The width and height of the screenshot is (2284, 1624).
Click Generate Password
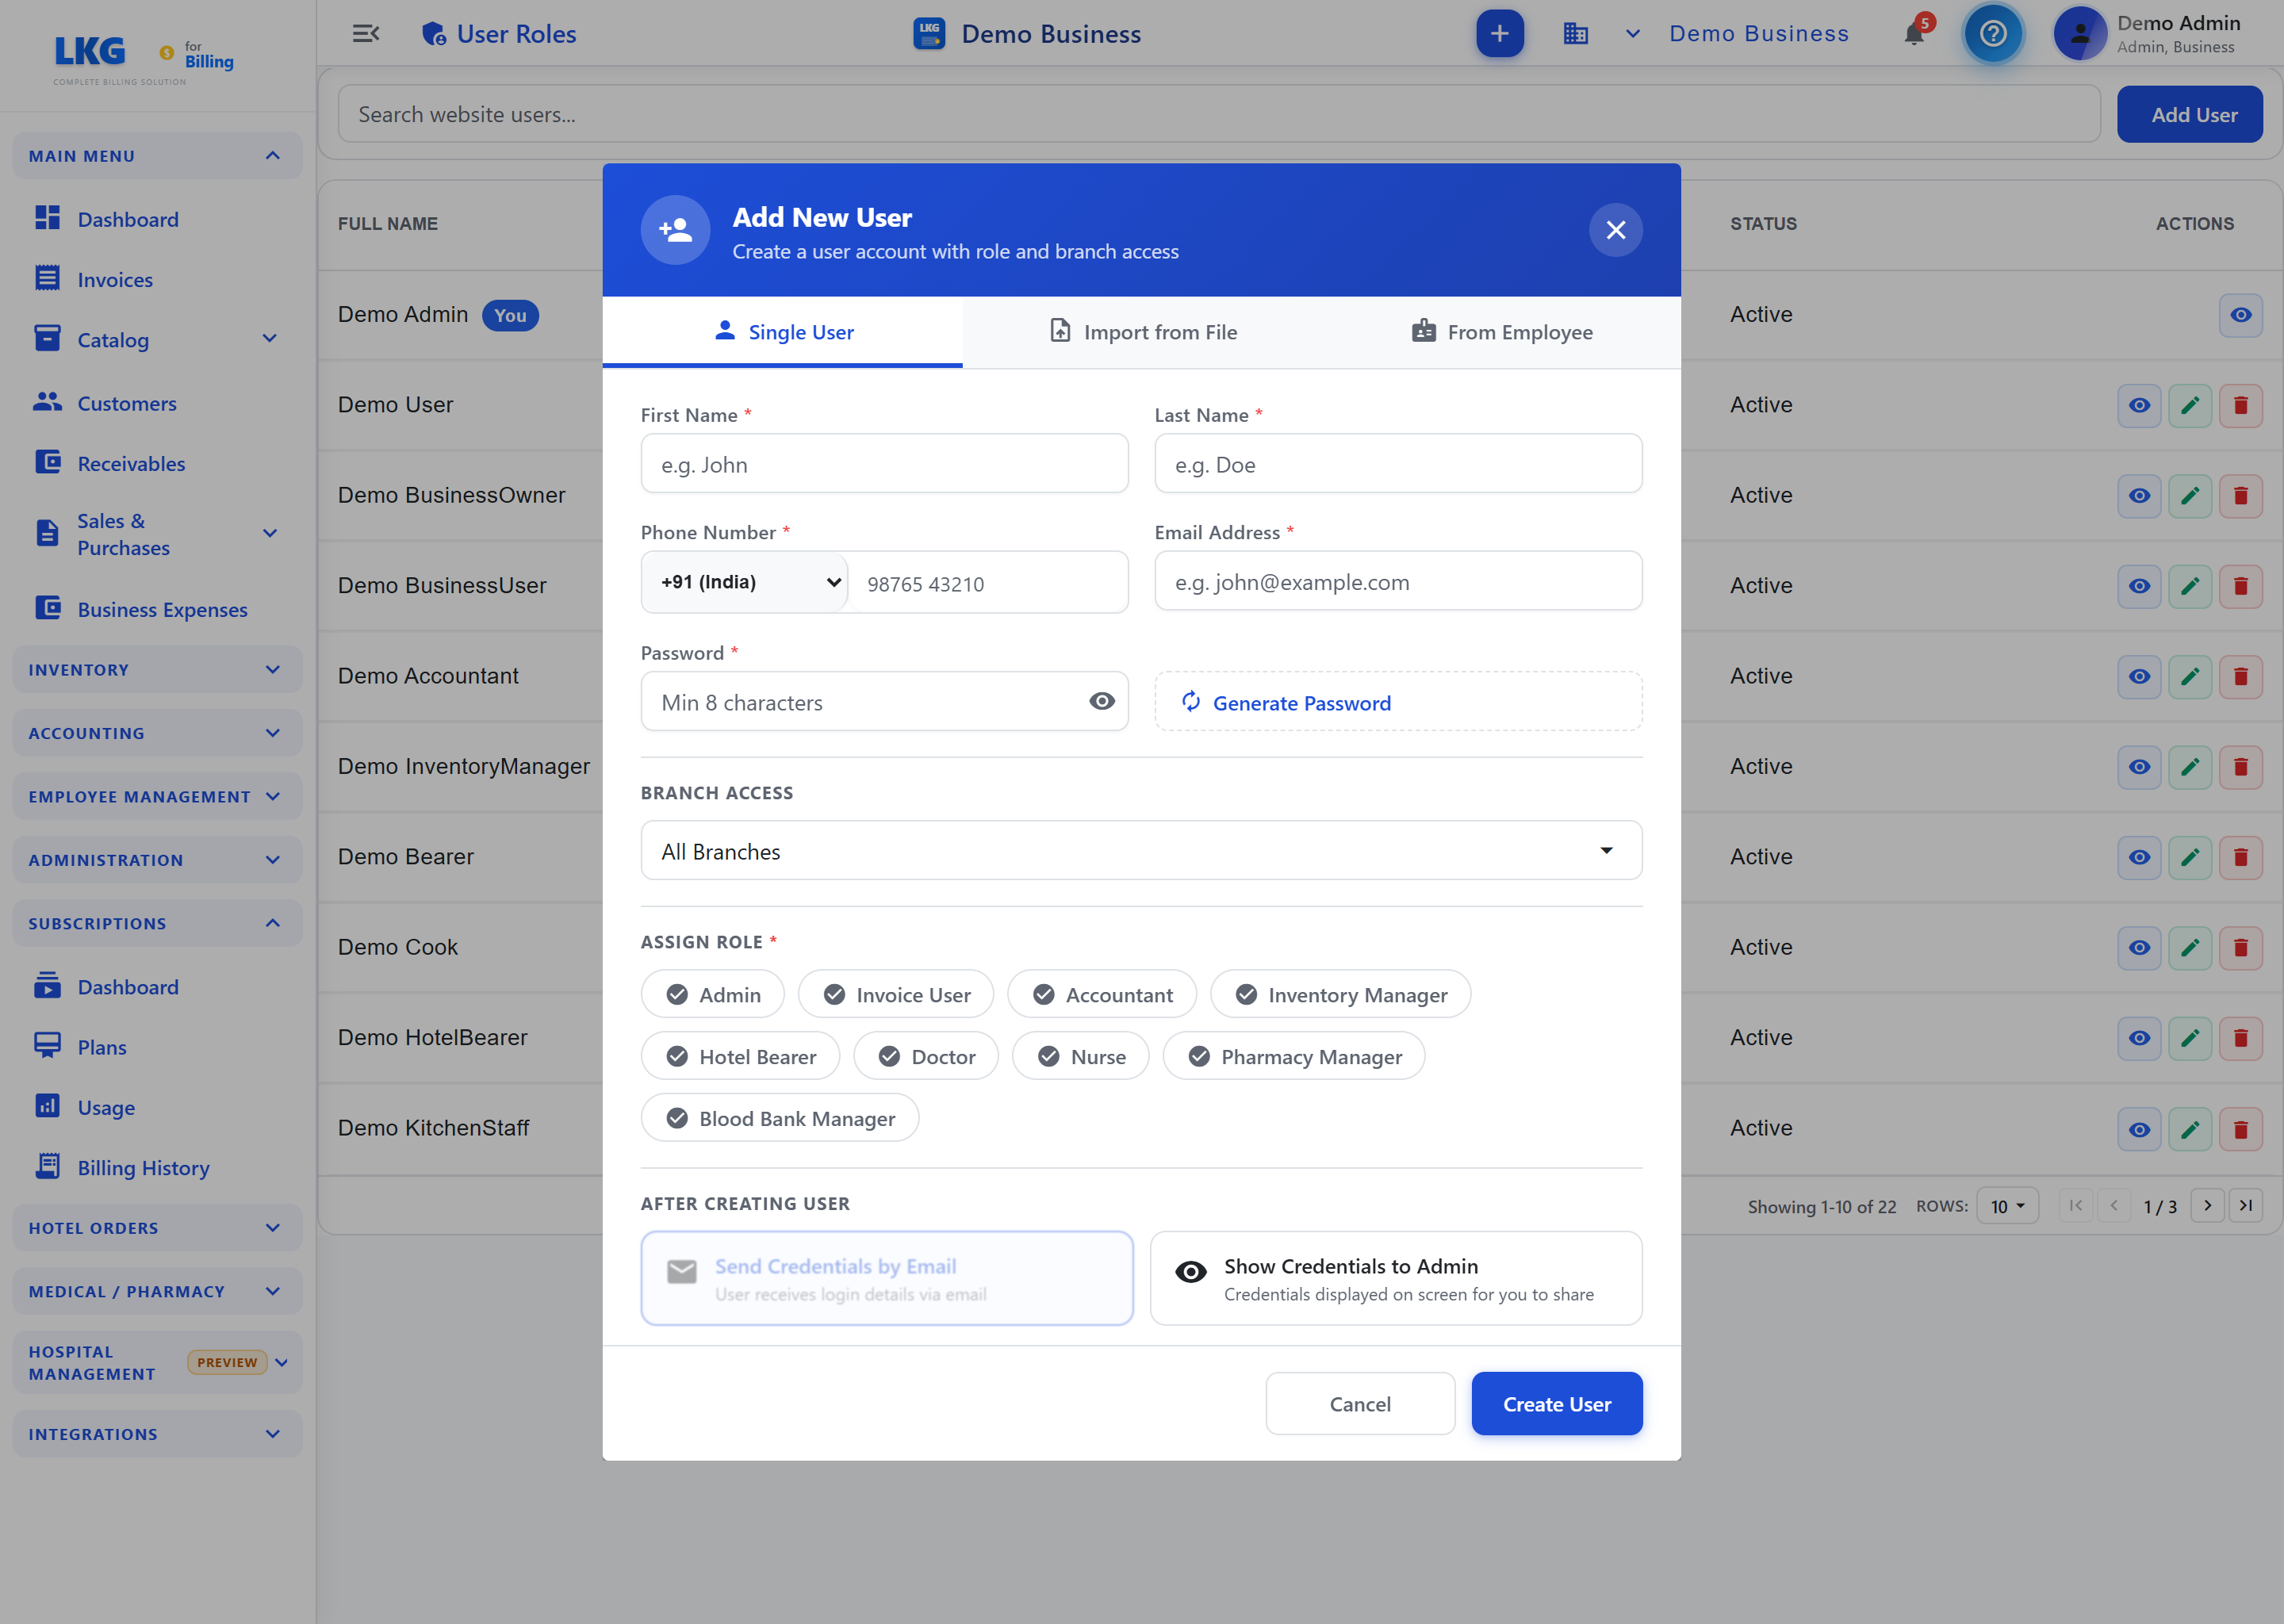click(x=1397, y=702)
